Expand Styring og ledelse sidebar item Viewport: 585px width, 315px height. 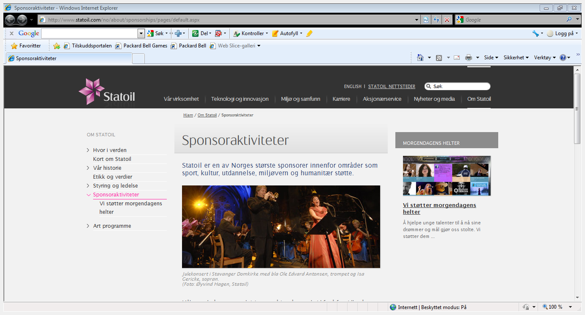88,186
